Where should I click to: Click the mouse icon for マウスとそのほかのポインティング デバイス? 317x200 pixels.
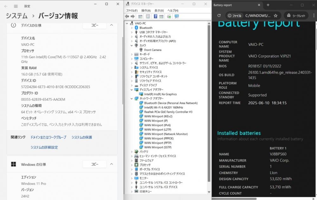pos(136,173)
